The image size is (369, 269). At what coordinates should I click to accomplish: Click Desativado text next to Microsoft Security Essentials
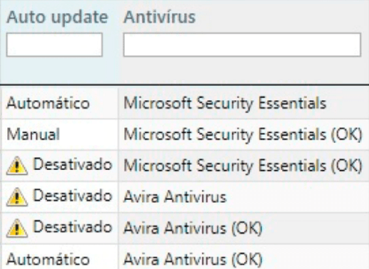tap(72, 164)
